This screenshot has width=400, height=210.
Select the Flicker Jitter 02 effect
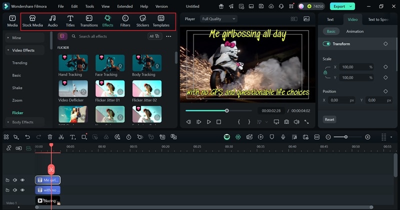(147, 88)
